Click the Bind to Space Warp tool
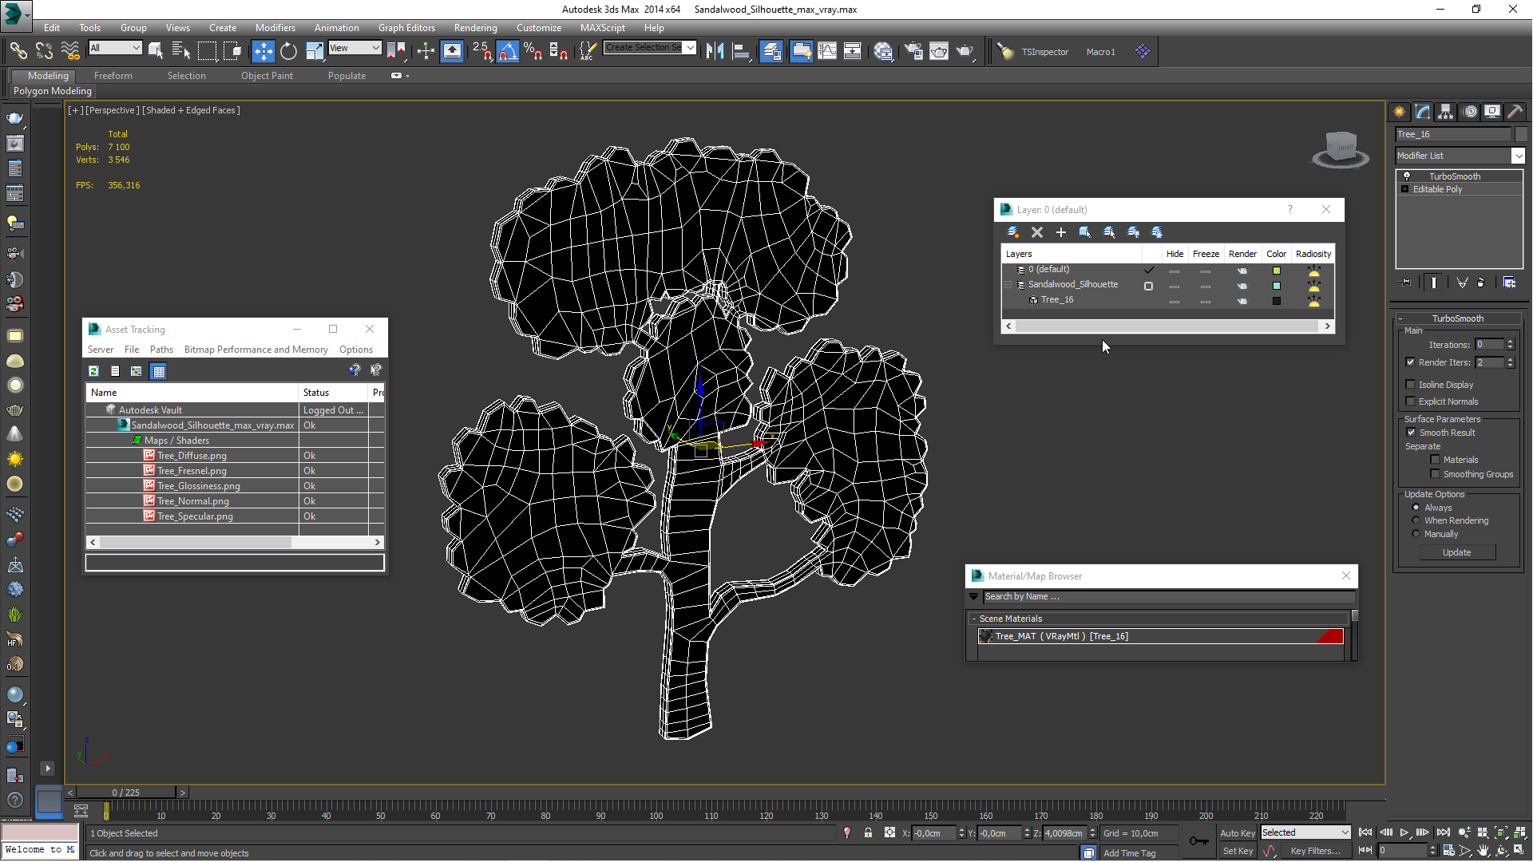 coord(70,52)
